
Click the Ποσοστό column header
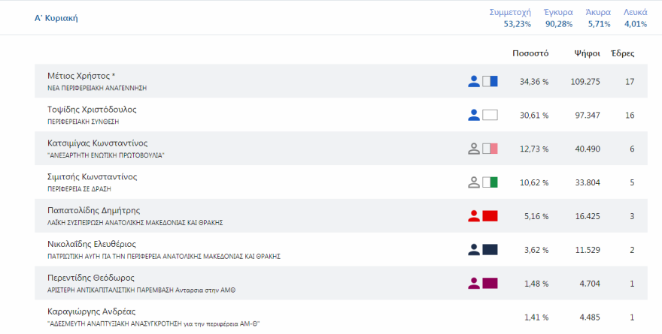530,53
